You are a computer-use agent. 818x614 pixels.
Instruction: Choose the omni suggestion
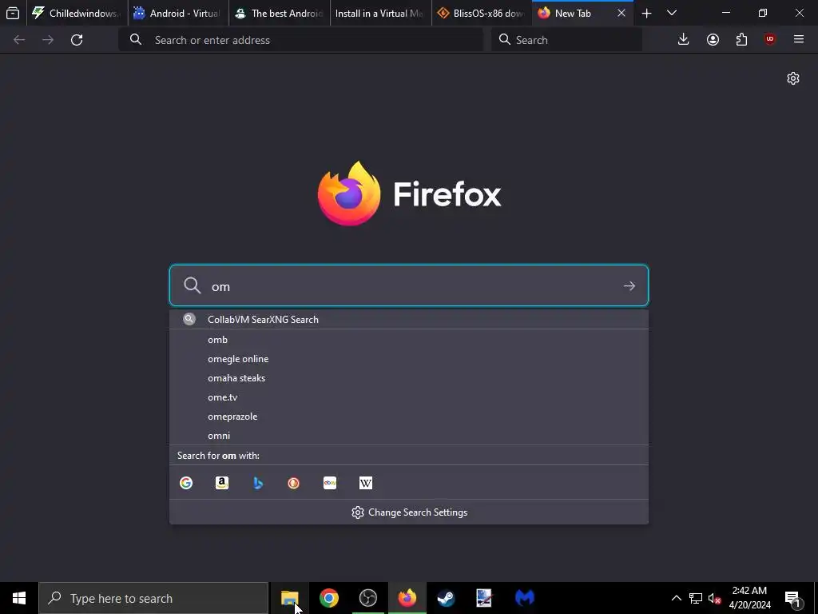(x=408, y=436)
